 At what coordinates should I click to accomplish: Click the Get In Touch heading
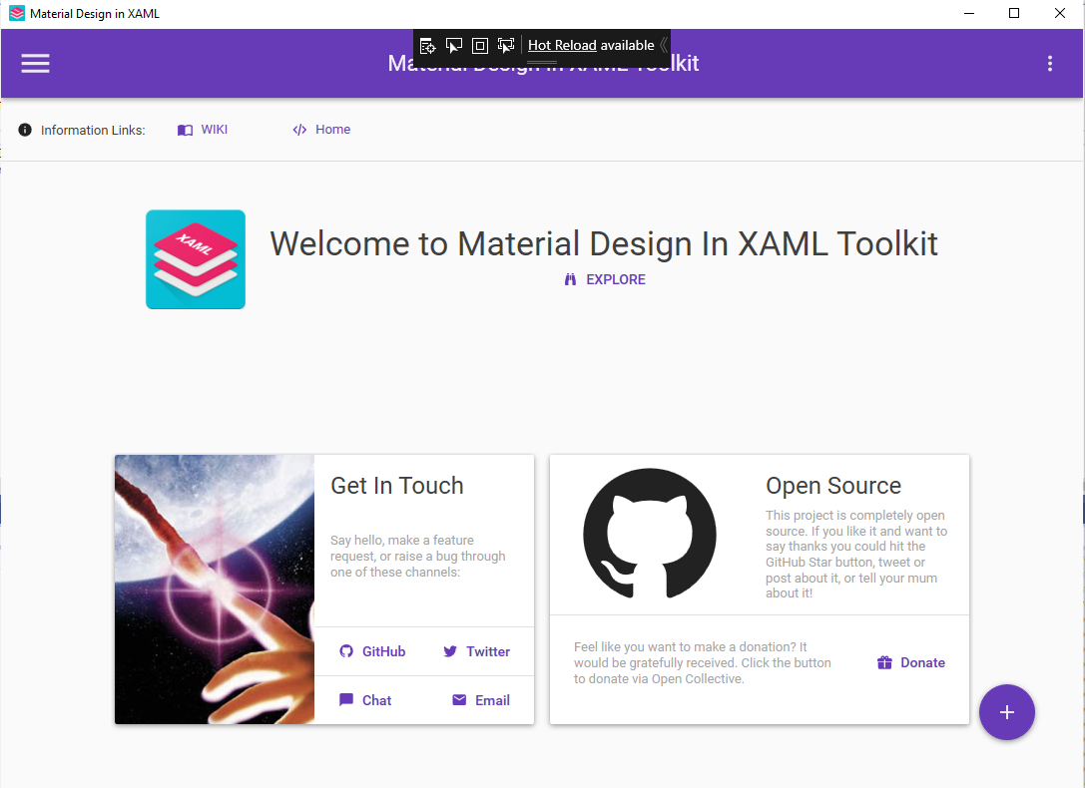(x=397, y=485)
